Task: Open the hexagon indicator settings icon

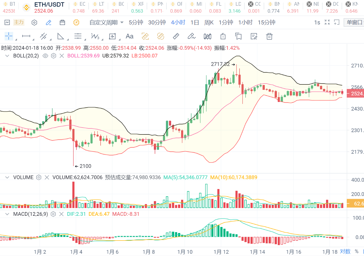Action: 34,22
